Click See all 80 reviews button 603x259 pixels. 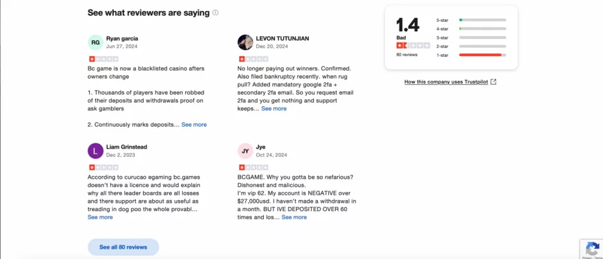[x=123, y=247]
